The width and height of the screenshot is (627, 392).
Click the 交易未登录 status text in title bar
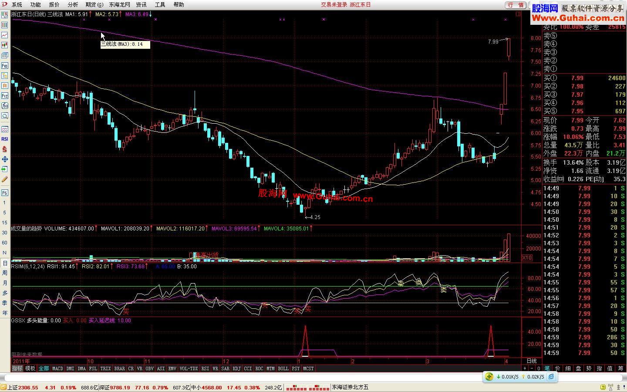coord(334,5)
